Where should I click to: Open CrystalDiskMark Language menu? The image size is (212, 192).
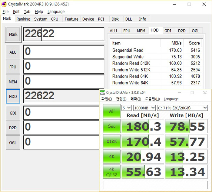coord(171,99)
